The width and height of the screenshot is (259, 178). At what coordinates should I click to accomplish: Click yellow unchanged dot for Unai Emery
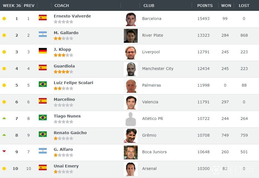click(x=4, y=169)
